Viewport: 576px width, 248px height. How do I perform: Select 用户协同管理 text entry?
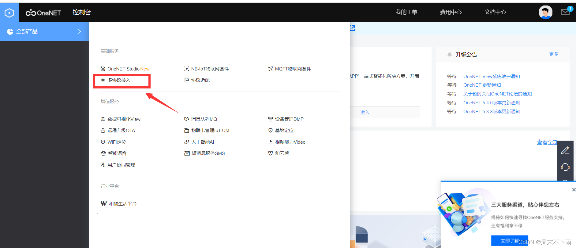(x=121, y=165)
